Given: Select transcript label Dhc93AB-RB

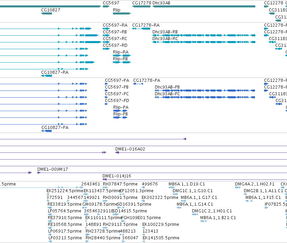Looking at the screenshot, I should [x=165, y=32].
